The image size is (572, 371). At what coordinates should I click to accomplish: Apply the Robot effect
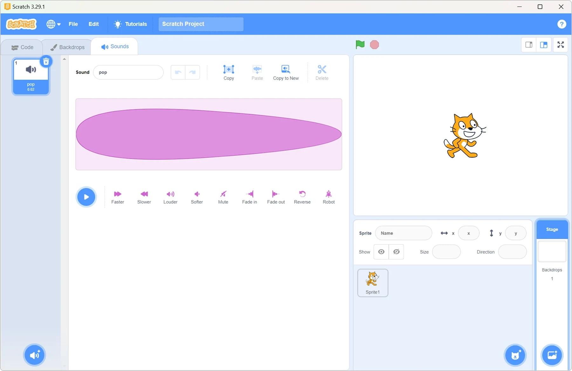point(329,197)
